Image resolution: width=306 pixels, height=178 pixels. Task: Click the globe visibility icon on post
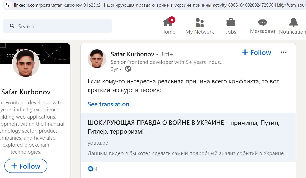pyautogui.click(x=128, y=69)
